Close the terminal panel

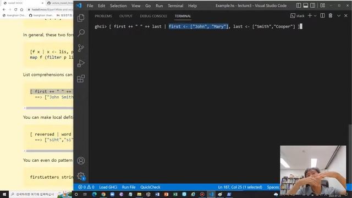click(346, 15)
